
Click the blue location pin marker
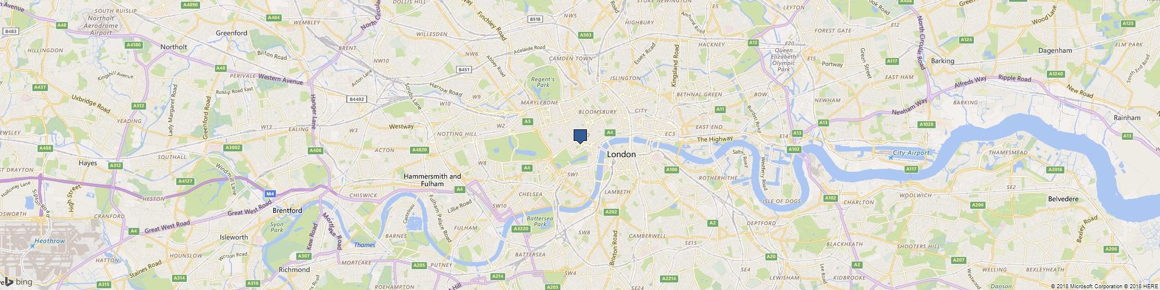[x=580, y=136]
